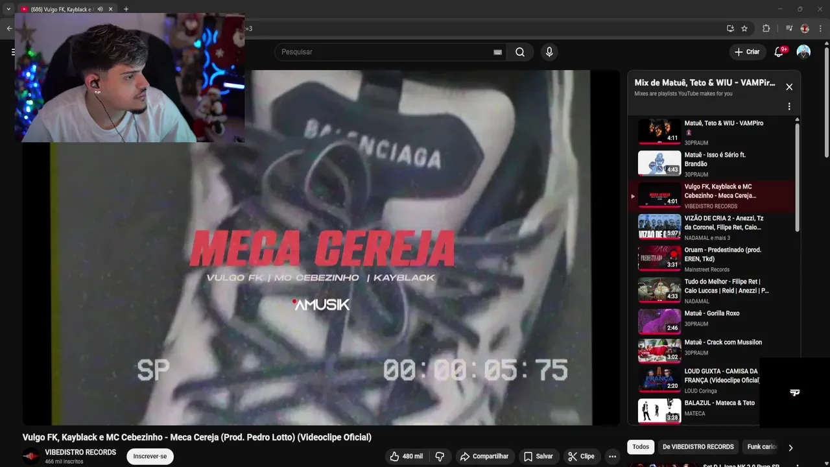
Task: Open the Chrome extensions puzzle icon
Action: (x=766, y=29)
